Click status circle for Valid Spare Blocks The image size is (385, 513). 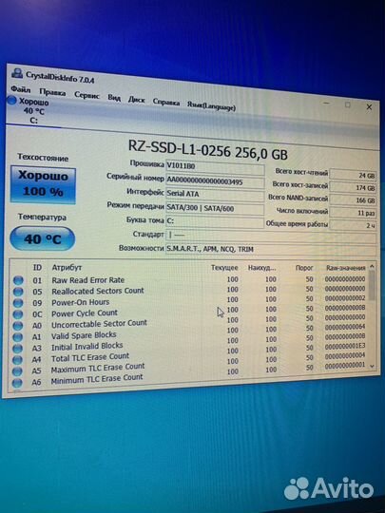(18, 336)
